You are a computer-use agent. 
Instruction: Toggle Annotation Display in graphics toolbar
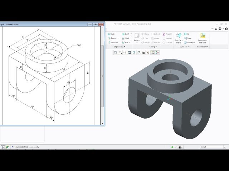[x=152, y=52]
